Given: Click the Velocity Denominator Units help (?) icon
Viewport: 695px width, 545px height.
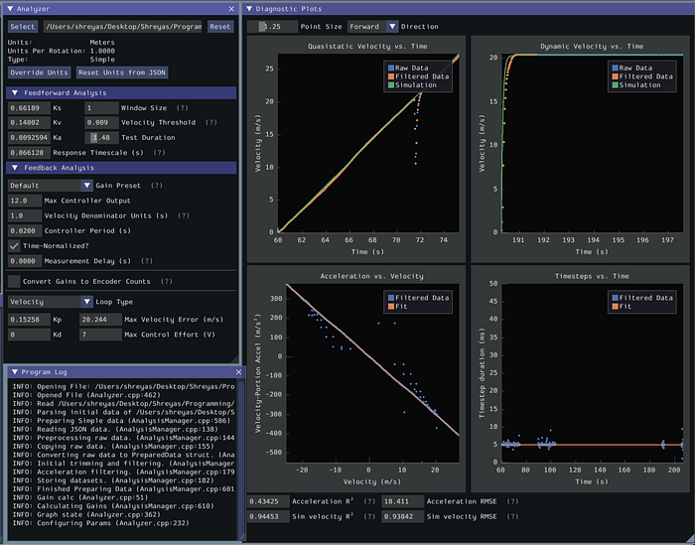Looking at the screenshot, I should [x=184, y=215].
